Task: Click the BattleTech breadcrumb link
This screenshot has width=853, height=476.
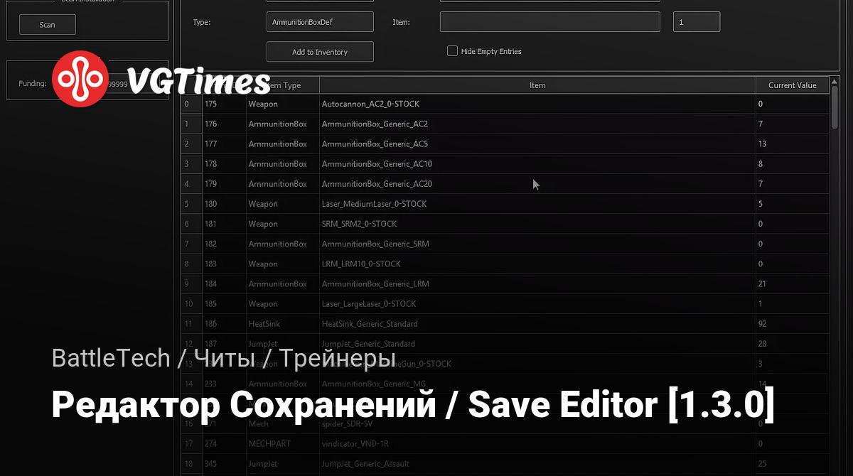Action: coord(111,358)
